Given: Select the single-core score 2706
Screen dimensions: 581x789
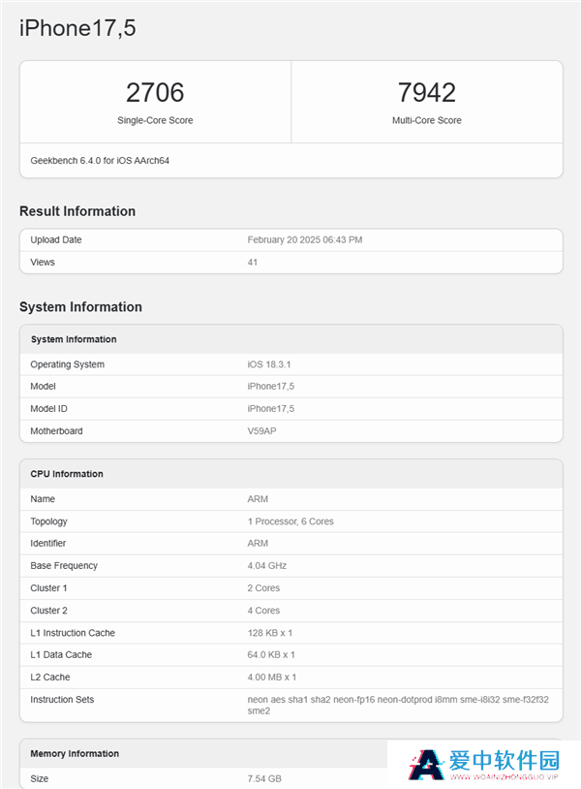Looking at the screenshot, I should pyautogui.click(x=155, y=93).
